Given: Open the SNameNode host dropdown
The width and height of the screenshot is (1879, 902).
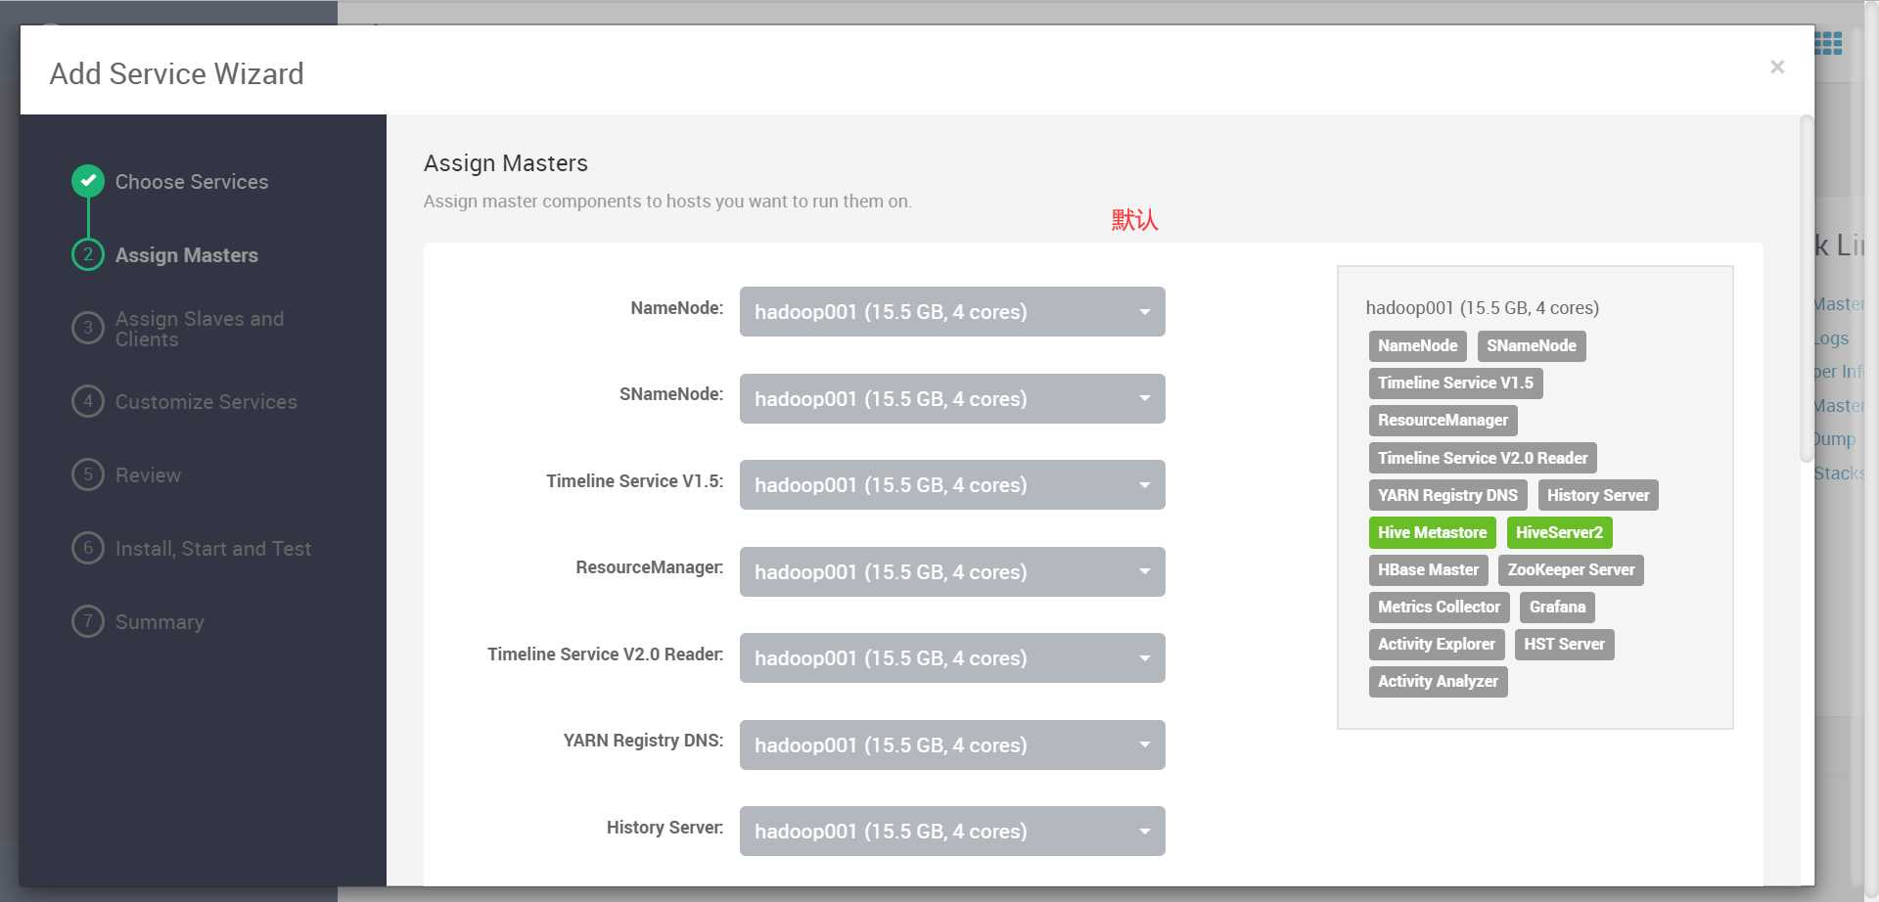Looking at the screenshot, I should tap(952, 398).
